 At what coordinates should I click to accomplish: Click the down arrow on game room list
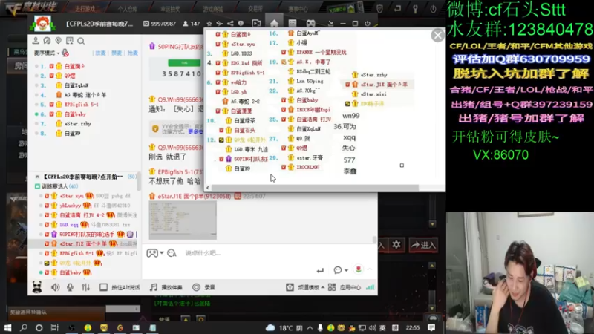coord(432,224)
